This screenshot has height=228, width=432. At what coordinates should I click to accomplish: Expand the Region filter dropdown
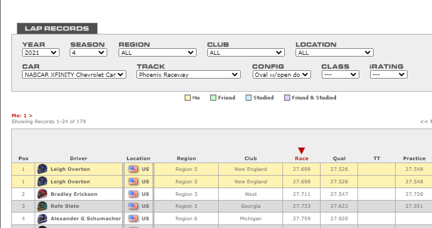tap(157, 52)
